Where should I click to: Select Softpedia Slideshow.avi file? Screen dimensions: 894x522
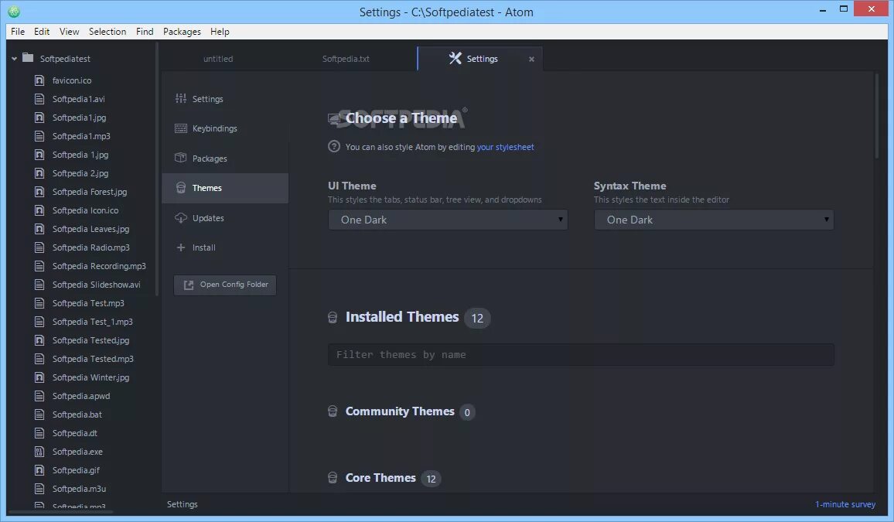[x=97, y=285]
